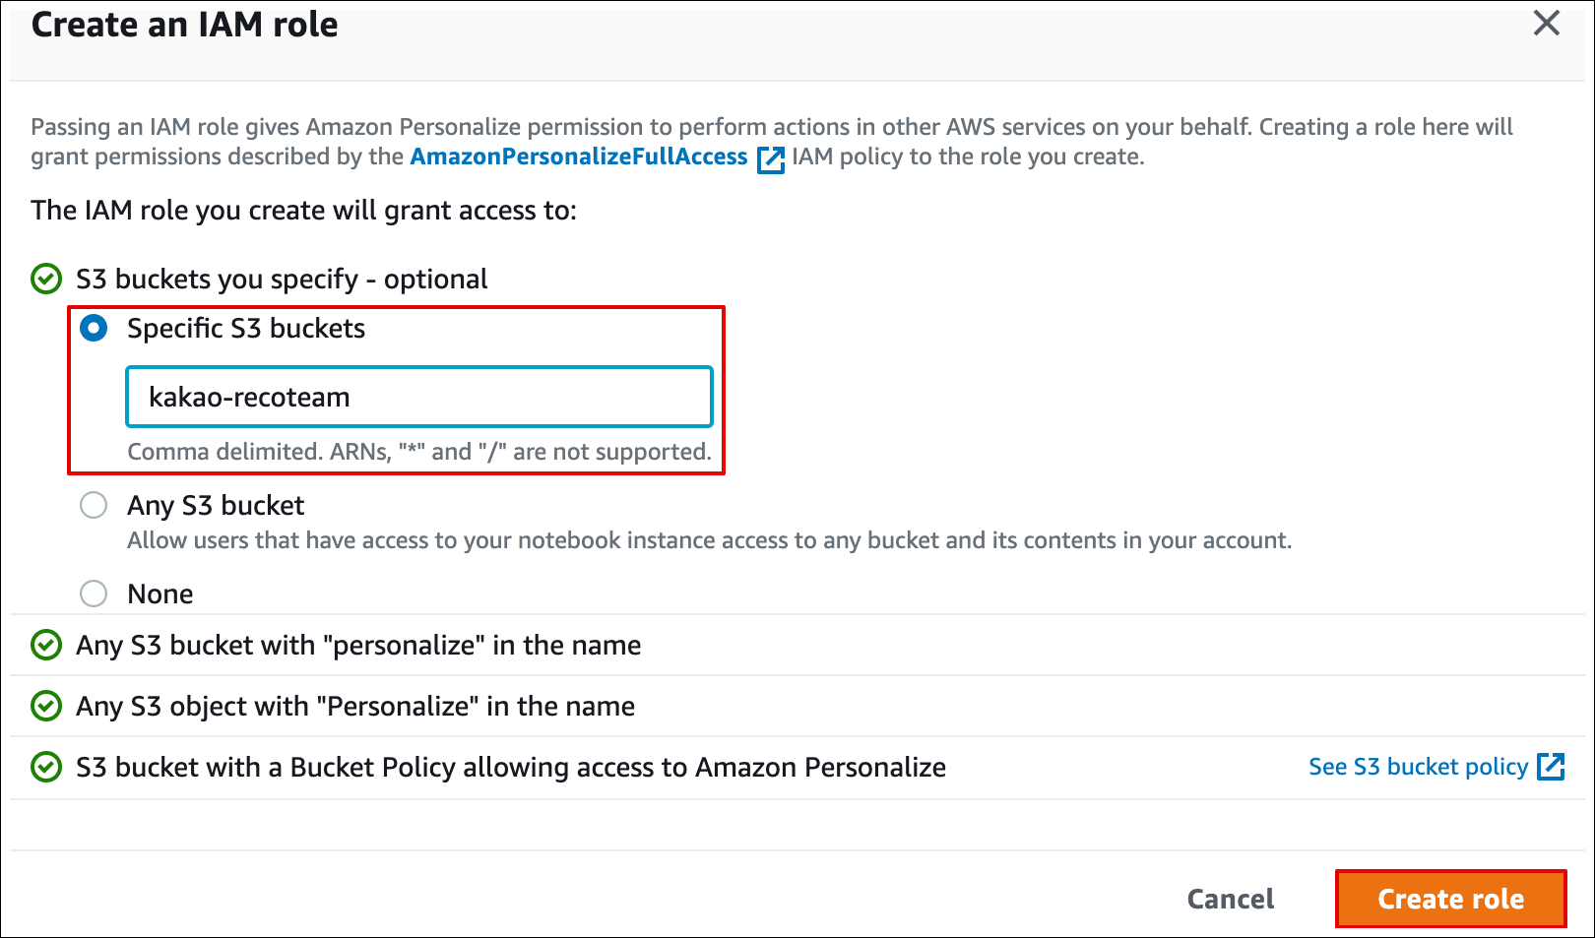Click external link icon beside See S3 bucket policy
The height and width of the screenshot is (938, 1595).
click(x=1551, y=767)
